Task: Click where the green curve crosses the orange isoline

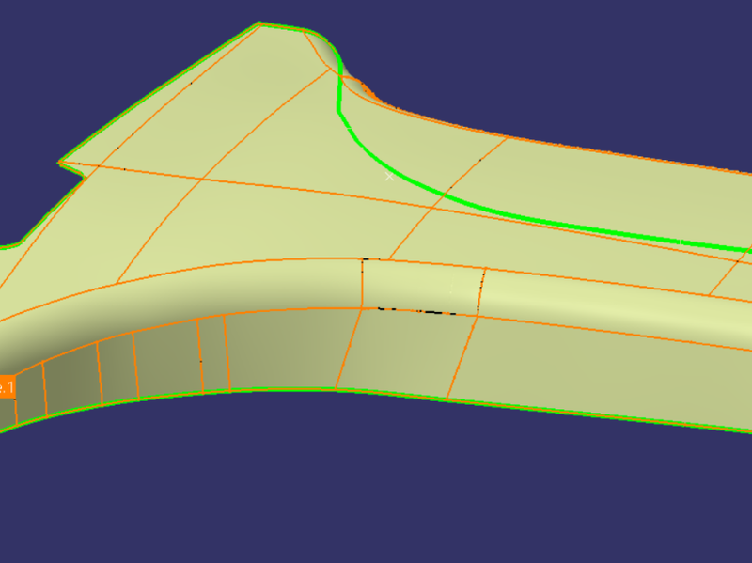Action: coord(447,190)
